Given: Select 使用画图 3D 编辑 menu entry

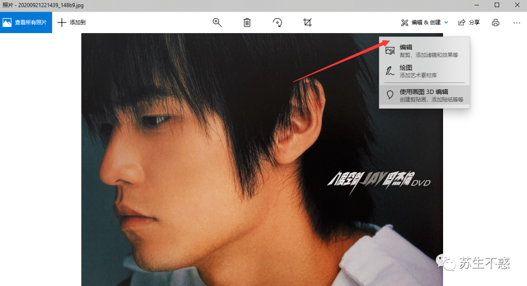Looking at the screenshot, I should [424, 95].
